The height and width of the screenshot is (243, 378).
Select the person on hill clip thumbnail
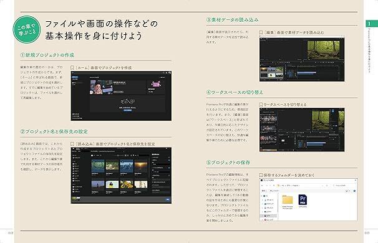point(98,185)
